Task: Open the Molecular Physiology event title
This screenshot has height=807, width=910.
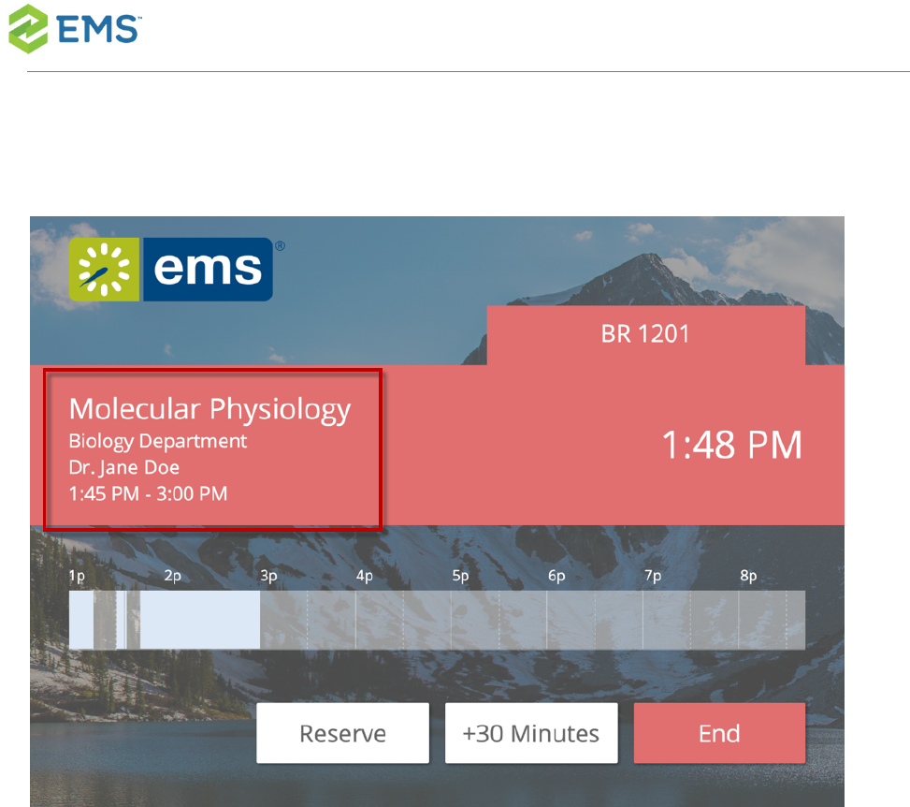Action: [209, 409]
